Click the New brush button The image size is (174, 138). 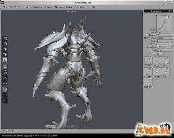tap(158, 54)
